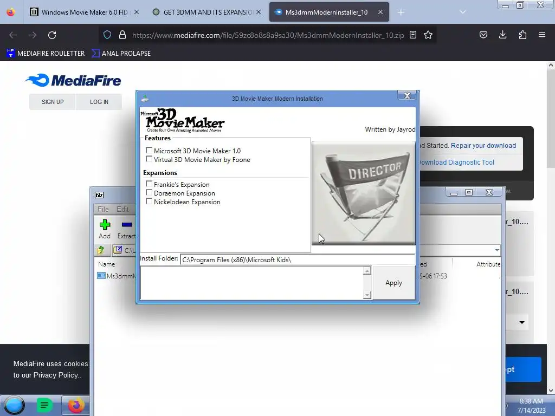Click the up-folder icon in 7-Zip
Viewport: 555px width, 416px height.
click(x=101, y=250)
